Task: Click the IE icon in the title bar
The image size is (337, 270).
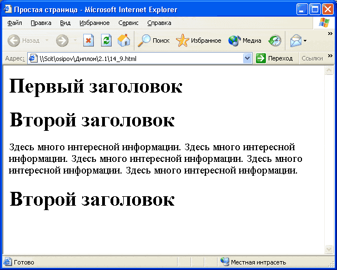Action: pos(8,9)
